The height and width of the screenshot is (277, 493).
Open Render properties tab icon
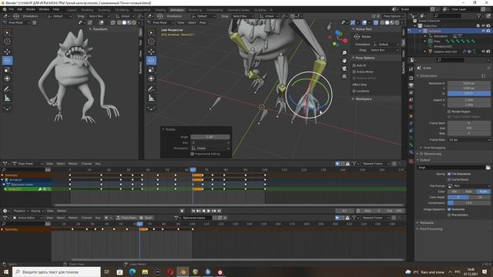coord(411,78)
